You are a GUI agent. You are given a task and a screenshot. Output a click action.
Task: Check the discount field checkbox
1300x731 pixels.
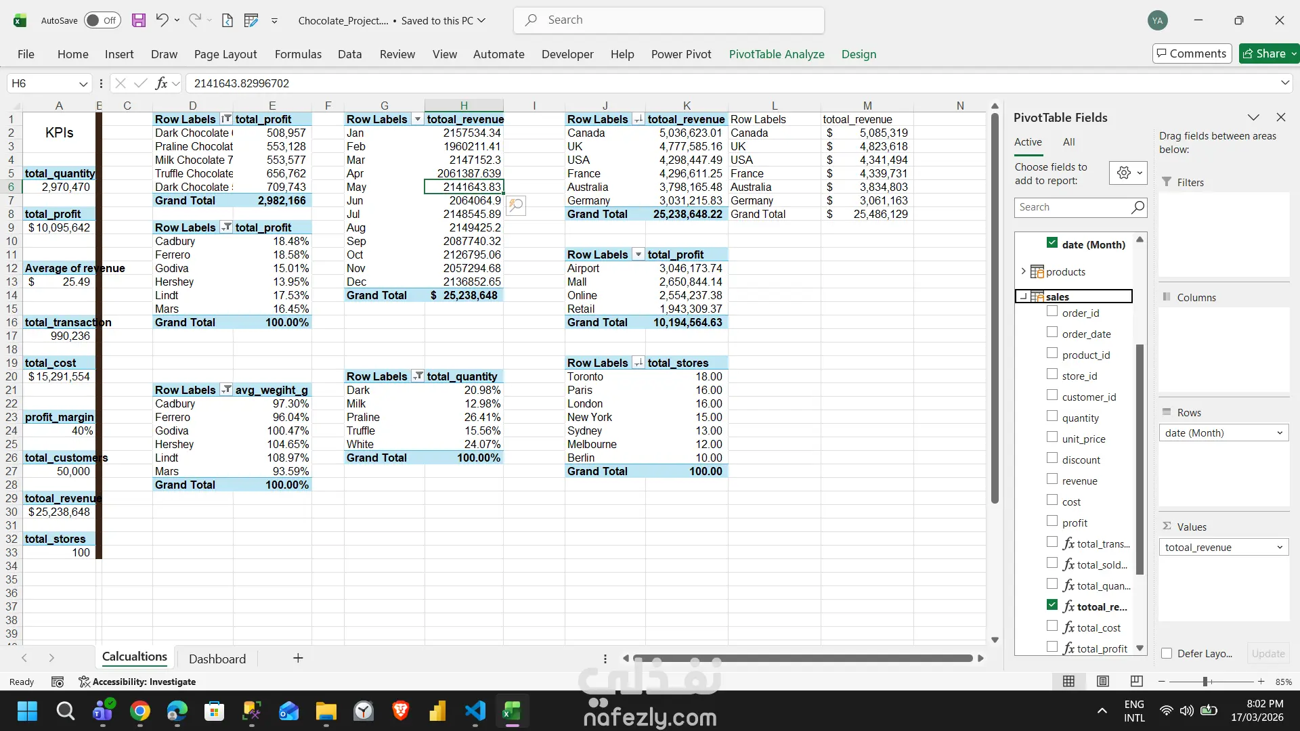[1052, 458]
